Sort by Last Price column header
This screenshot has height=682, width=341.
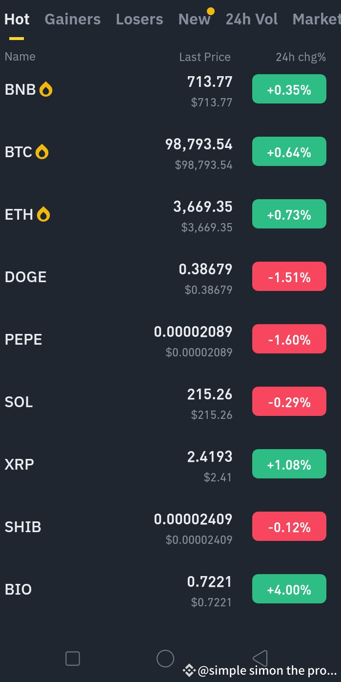point(204,57)
